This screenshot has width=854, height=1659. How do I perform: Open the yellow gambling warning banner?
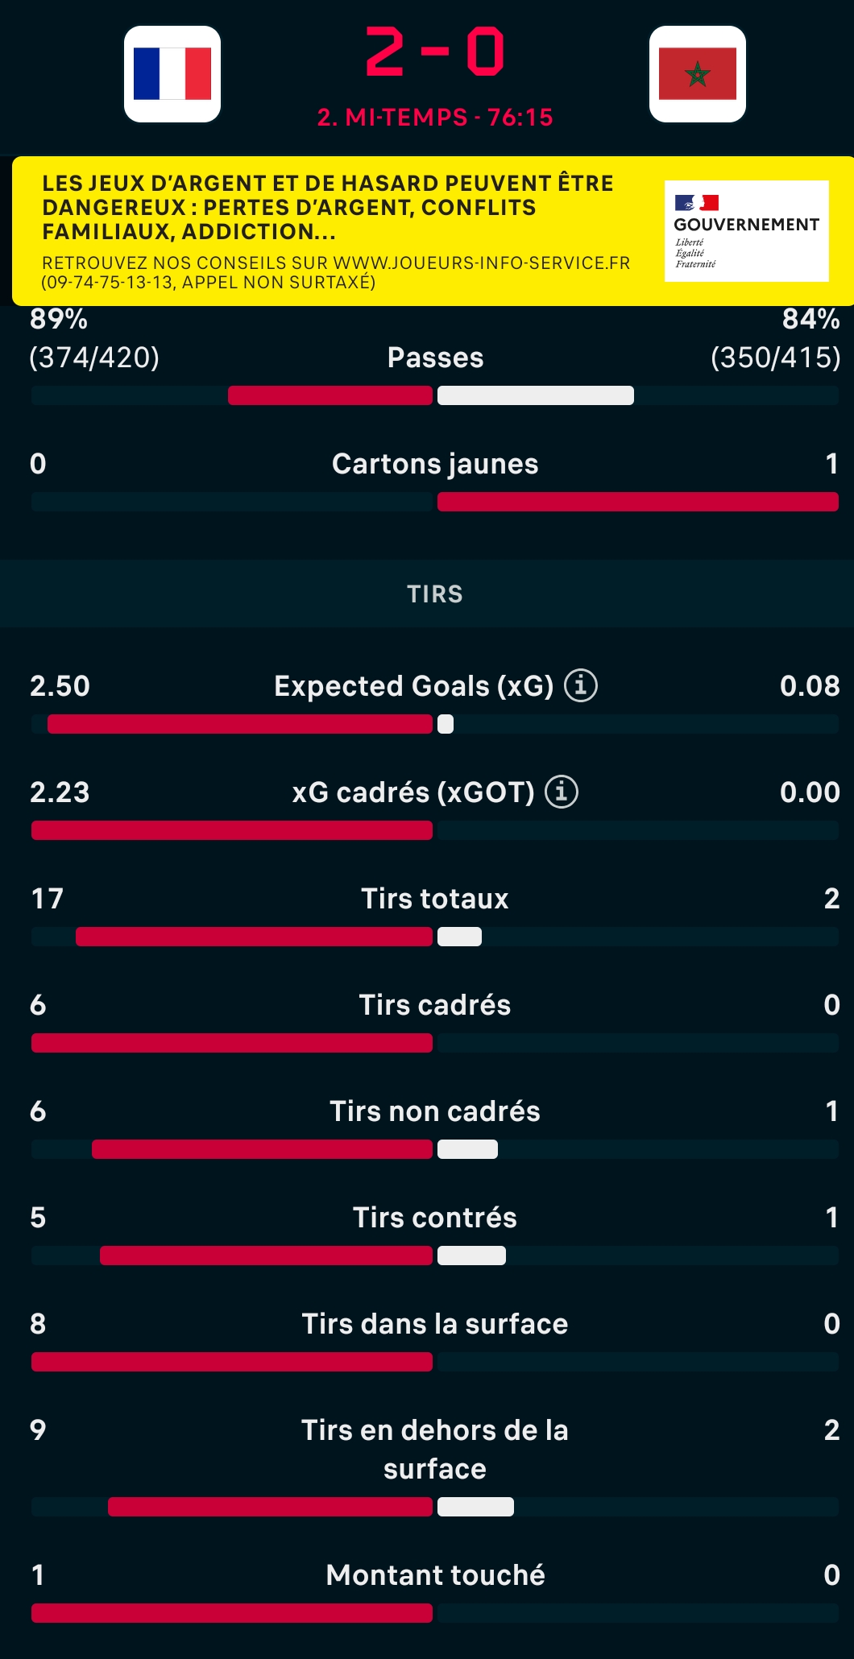433,231
